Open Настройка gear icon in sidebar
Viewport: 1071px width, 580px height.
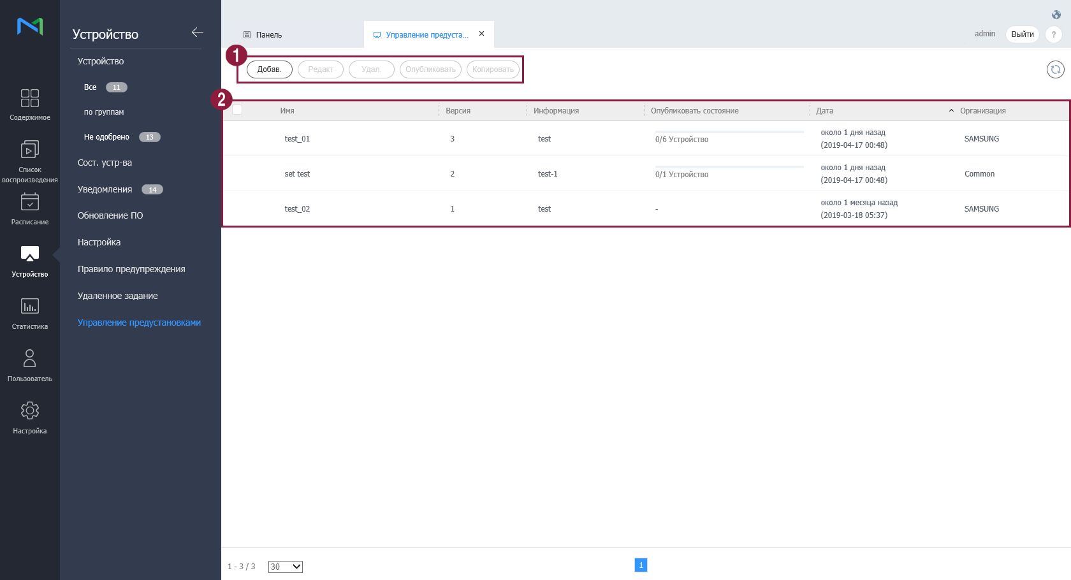tap(30, 410)
